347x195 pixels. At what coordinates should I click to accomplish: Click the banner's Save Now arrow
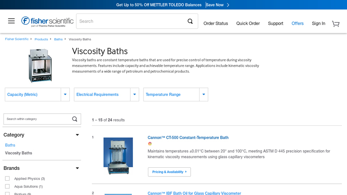click(x=228, y=5)
